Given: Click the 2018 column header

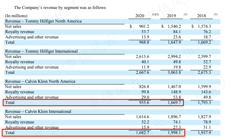Looking at the screenshot, I should pos(202,16).
